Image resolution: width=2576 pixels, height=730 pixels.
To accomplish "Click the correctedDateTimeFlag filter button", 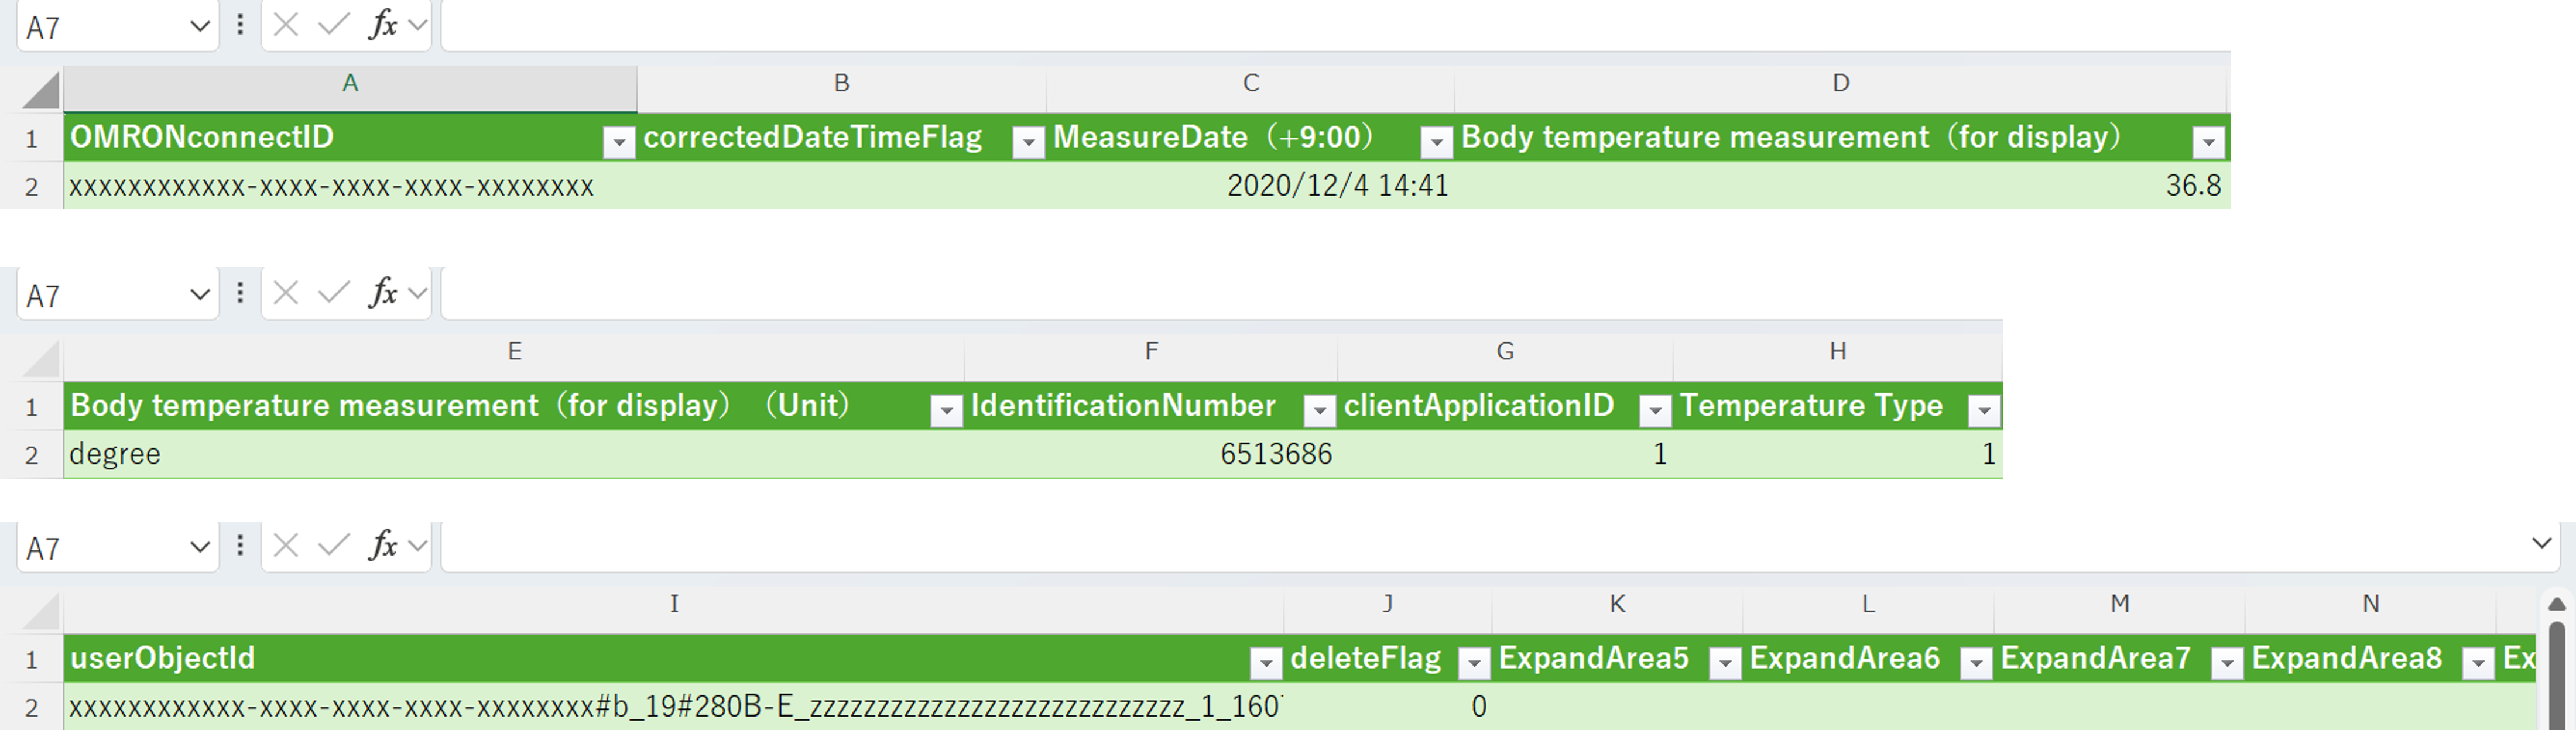I will pyautogui.click(x=1028, y=142).
